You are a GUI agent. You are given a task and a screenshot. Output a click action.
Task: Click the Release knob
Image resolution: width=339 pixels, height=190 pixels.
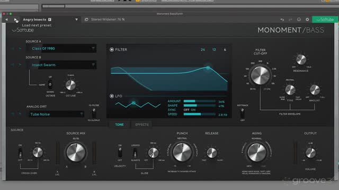pos(212,153)
